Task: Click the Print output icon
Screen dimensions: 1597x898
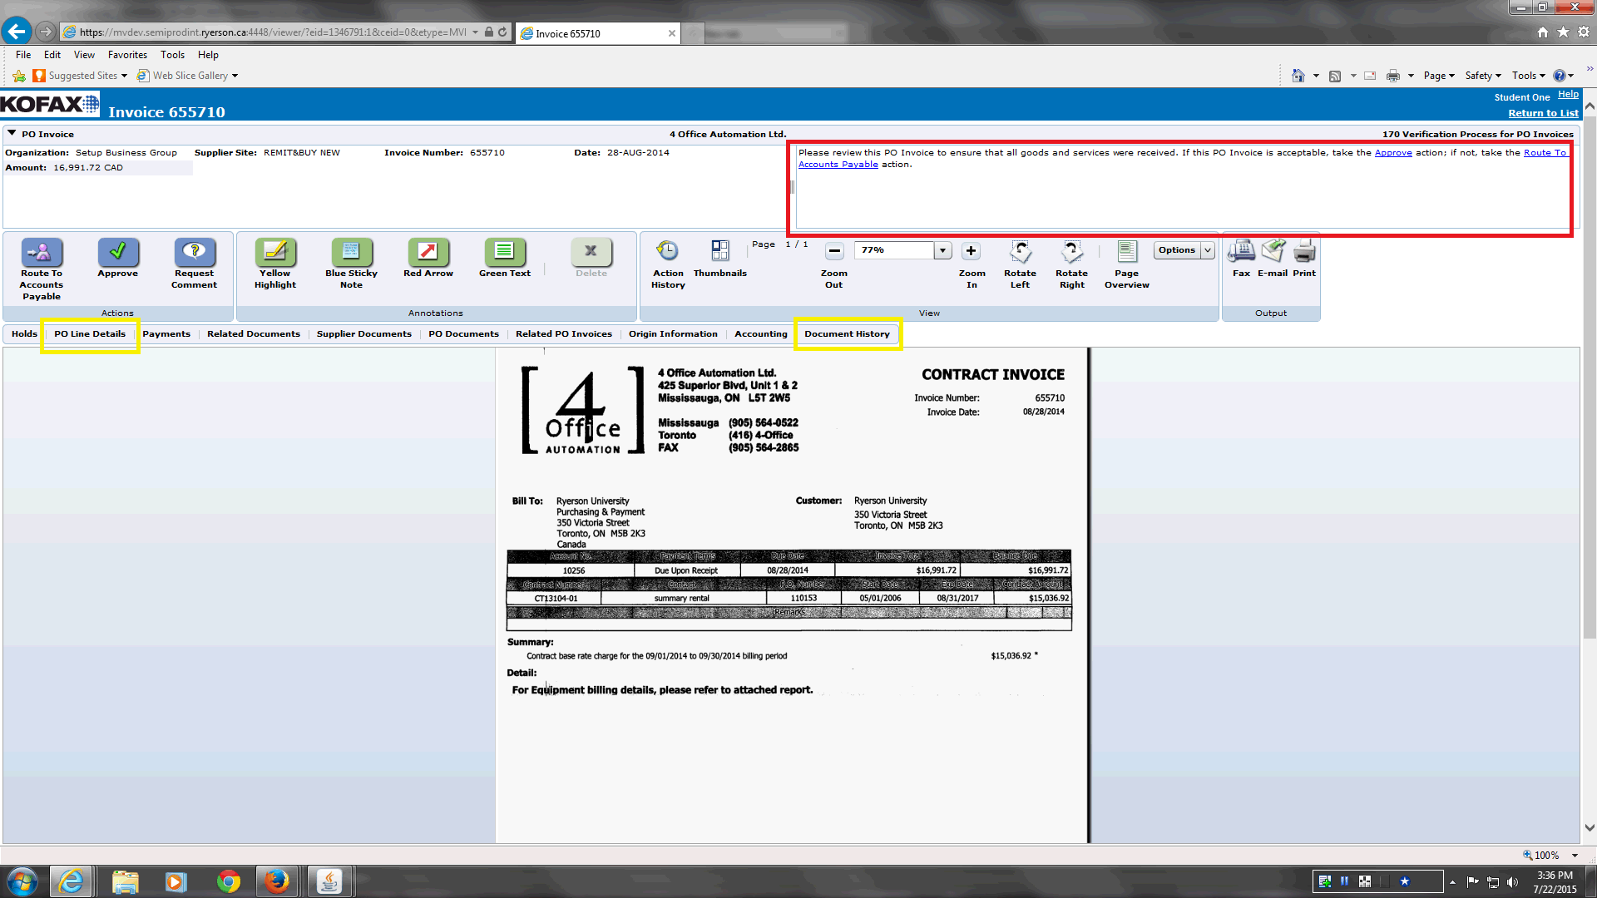Action: (x=1304, y=251)
